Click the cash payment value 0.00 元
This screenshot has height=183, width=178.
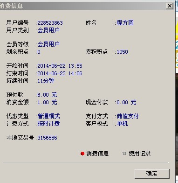coord(126,102)
